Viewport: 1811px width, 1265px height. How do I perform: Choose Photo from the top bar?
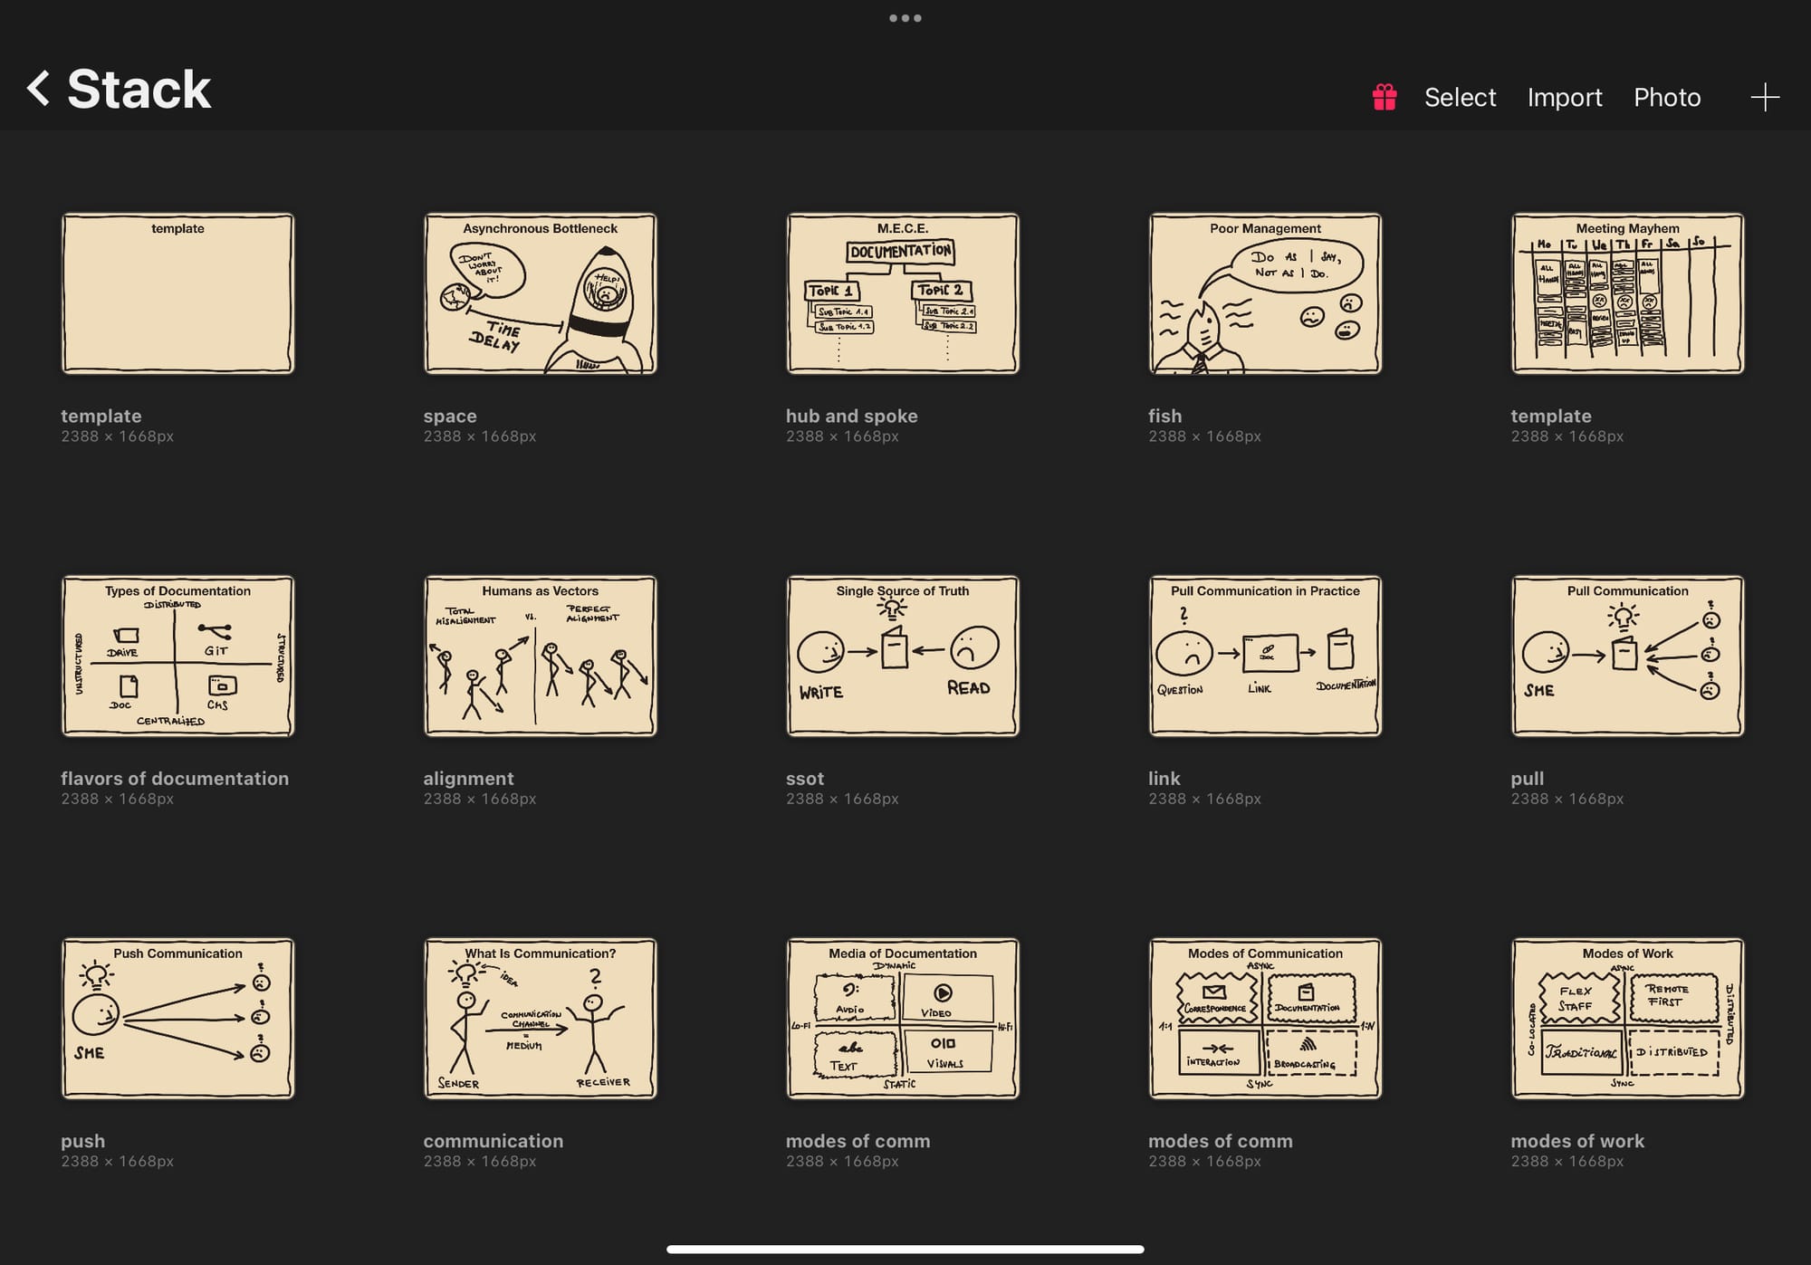pos(1666,97)
